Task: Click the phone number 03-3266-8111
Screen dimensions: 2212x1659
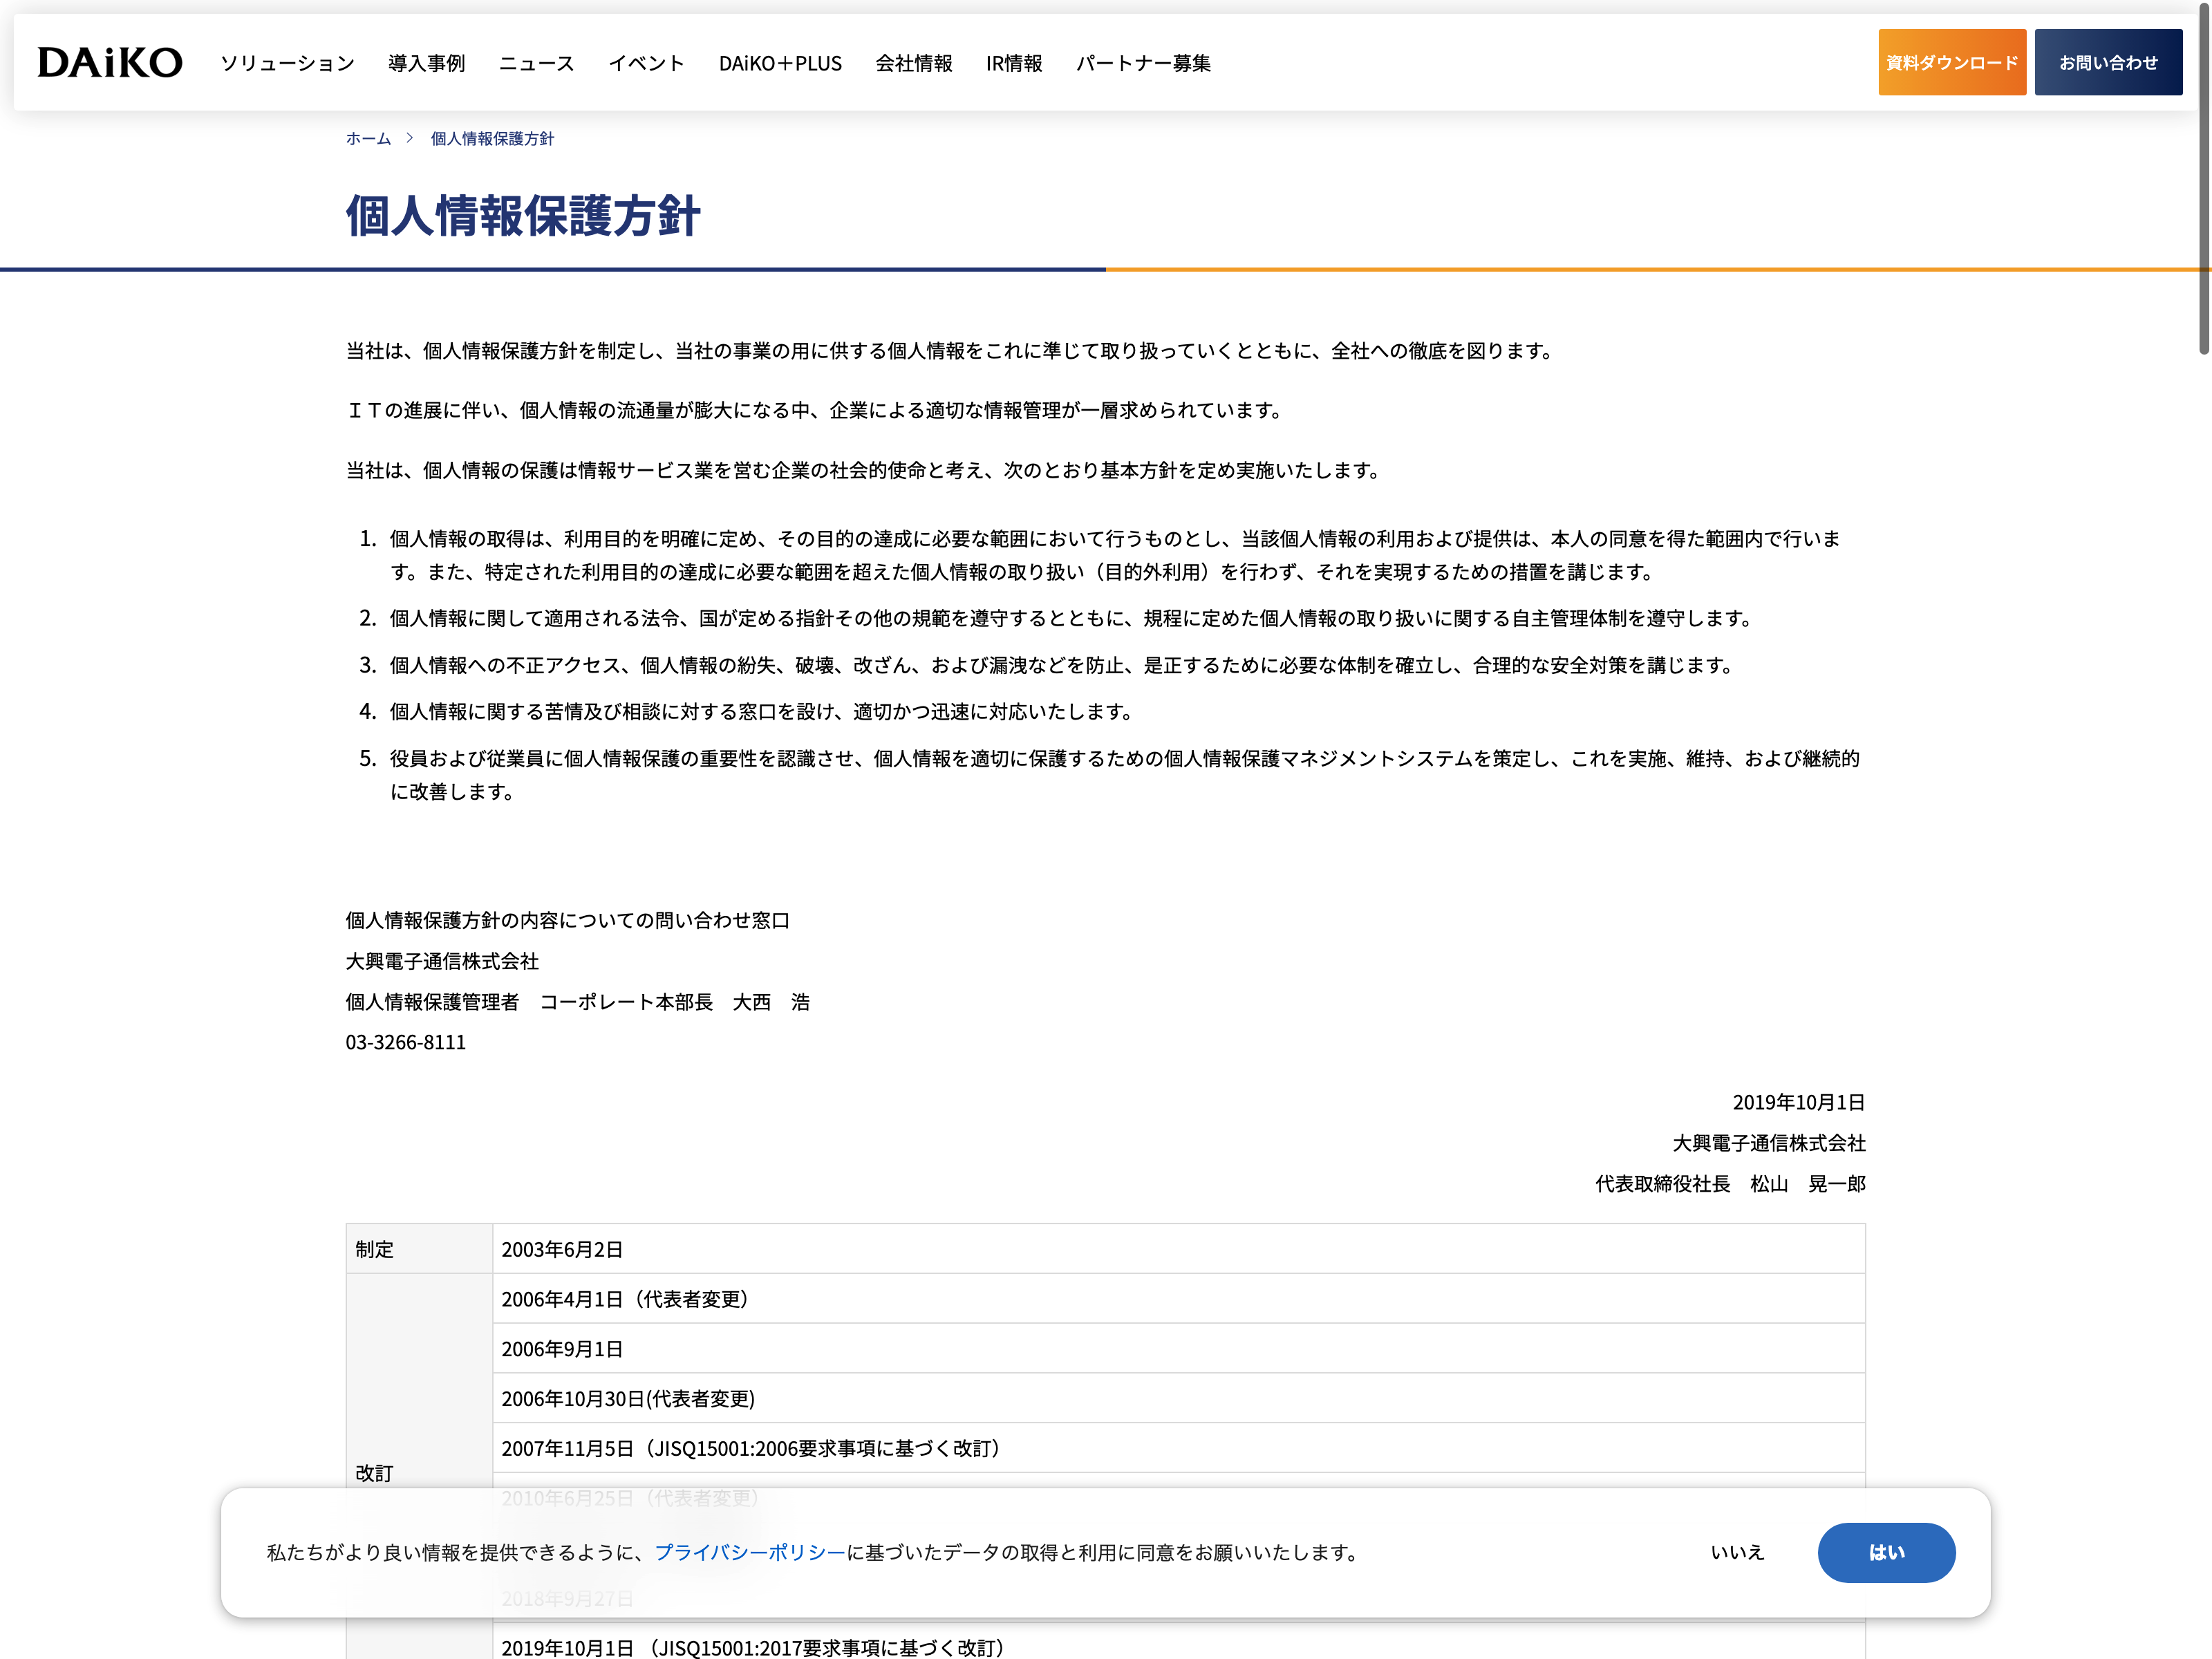Action: 405,1042
